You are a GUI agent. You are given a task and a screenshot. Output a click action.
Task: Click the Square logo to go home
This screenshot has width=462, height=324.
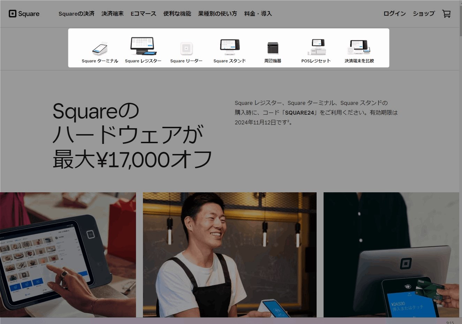click(24, 14)
